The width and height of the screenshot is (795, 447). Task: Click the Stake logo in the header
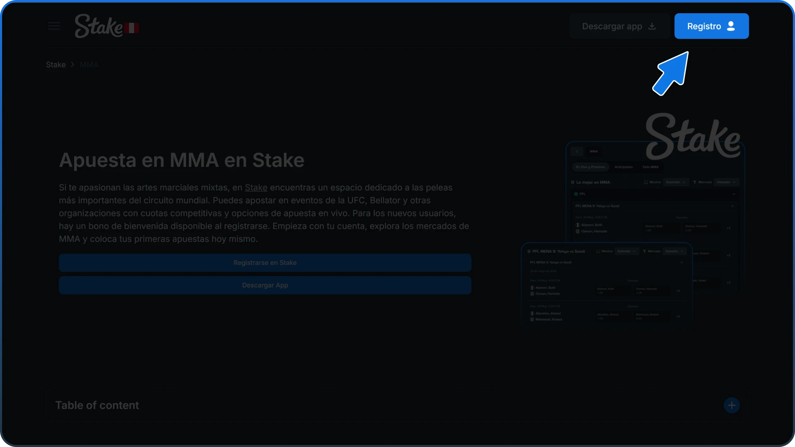click(x=106, y=26)
